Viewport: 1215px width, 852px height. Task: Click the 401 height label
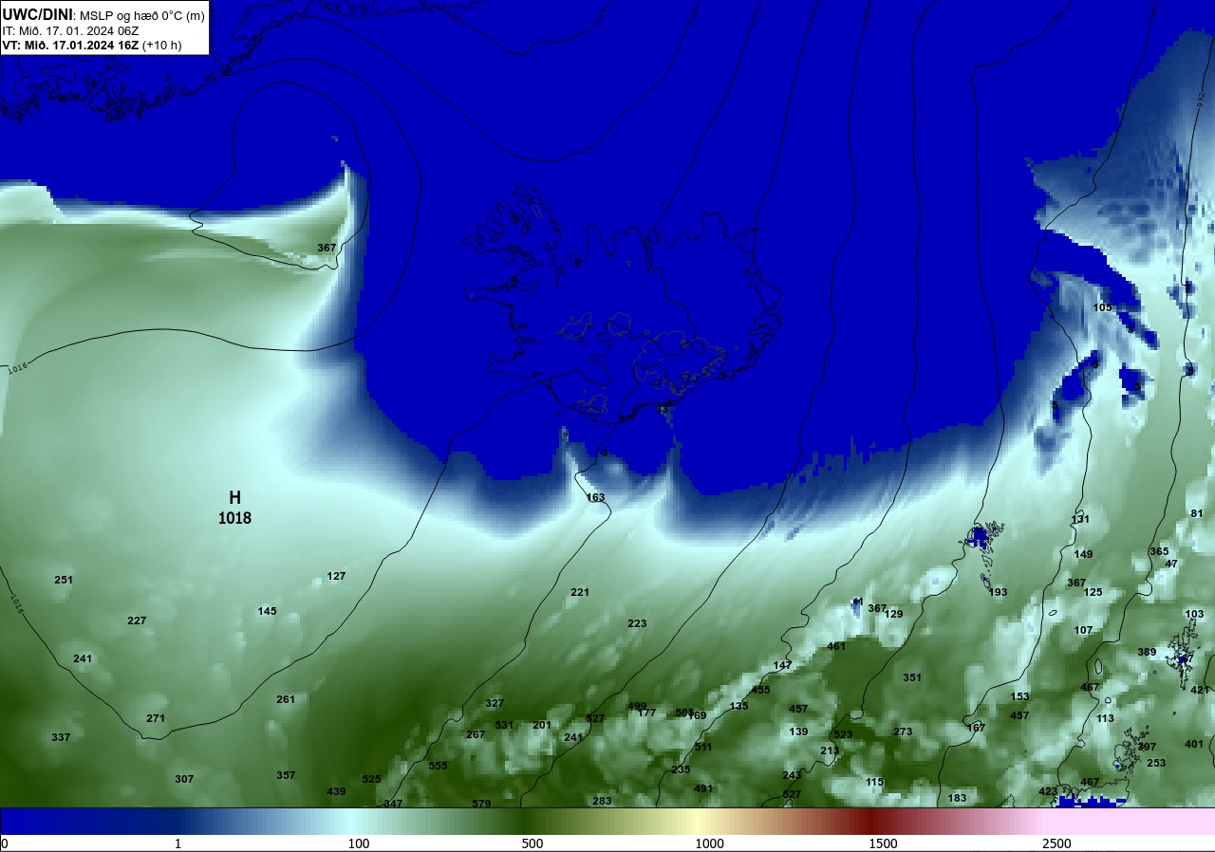click(x=1194, y=744)
